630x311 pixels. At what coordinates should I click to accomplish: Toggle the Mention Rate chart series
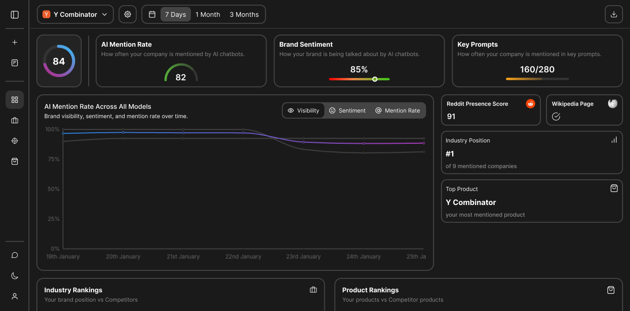tap(398, 111)
